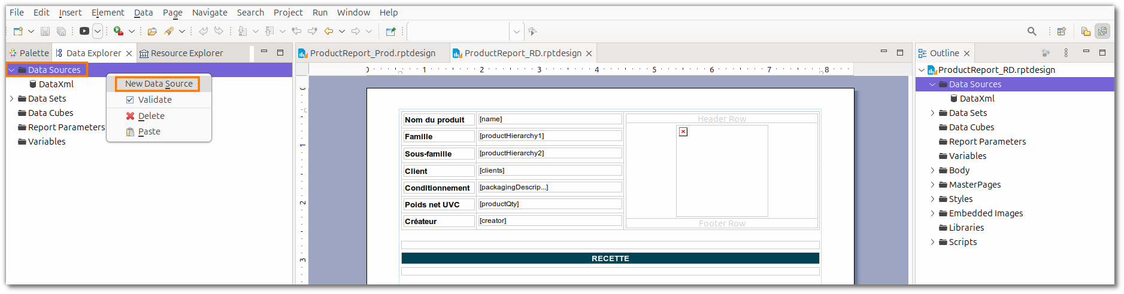This screenshot has height=294, width=1124.
Task: Toggle Validate checkbox in context menu
Action: pos(130,100)
